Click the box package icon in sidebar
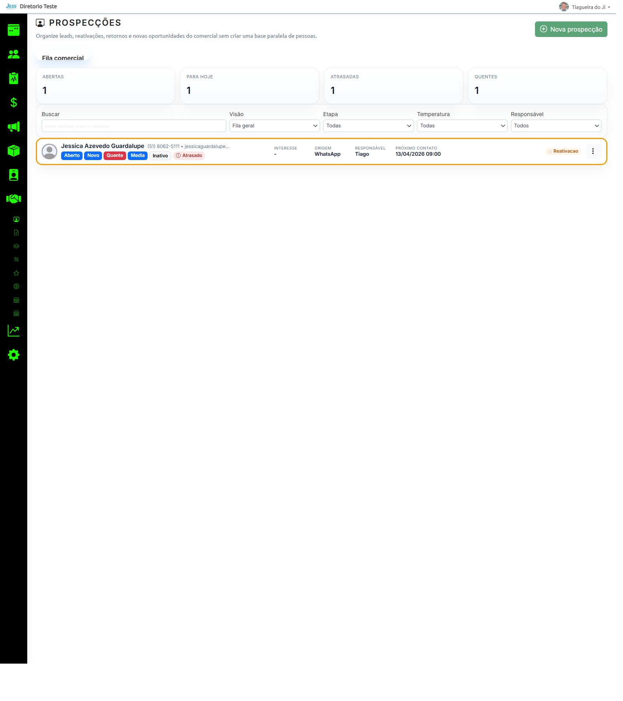The height and width of the screenshot is (701, 623). pos(14,151)
